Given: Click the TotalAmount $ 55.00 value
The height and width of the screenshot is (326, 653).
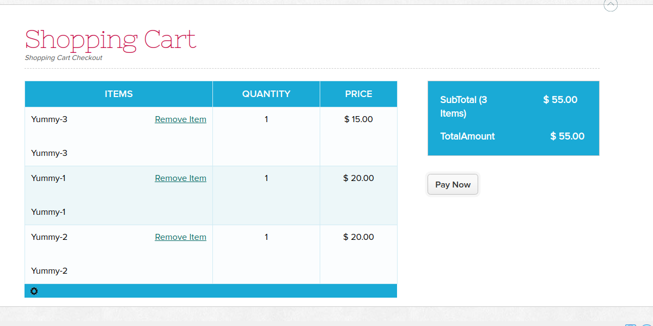Looking at the screenshot, I should click(x=567, y=136).
